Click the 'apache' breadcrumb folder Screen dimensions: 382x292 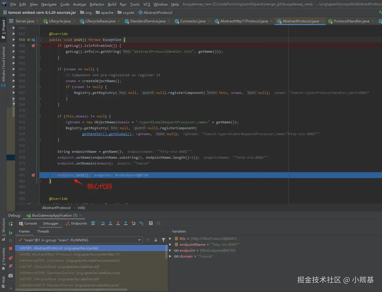105,12
